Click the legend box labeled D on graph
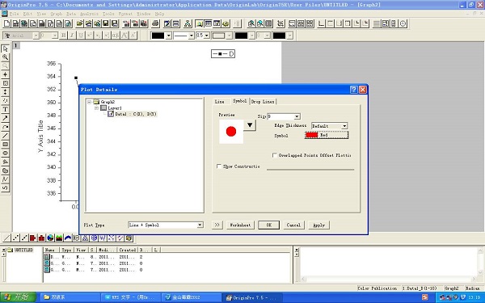The width and height of the screenshot is (485, 303). (x=223, y=54)
